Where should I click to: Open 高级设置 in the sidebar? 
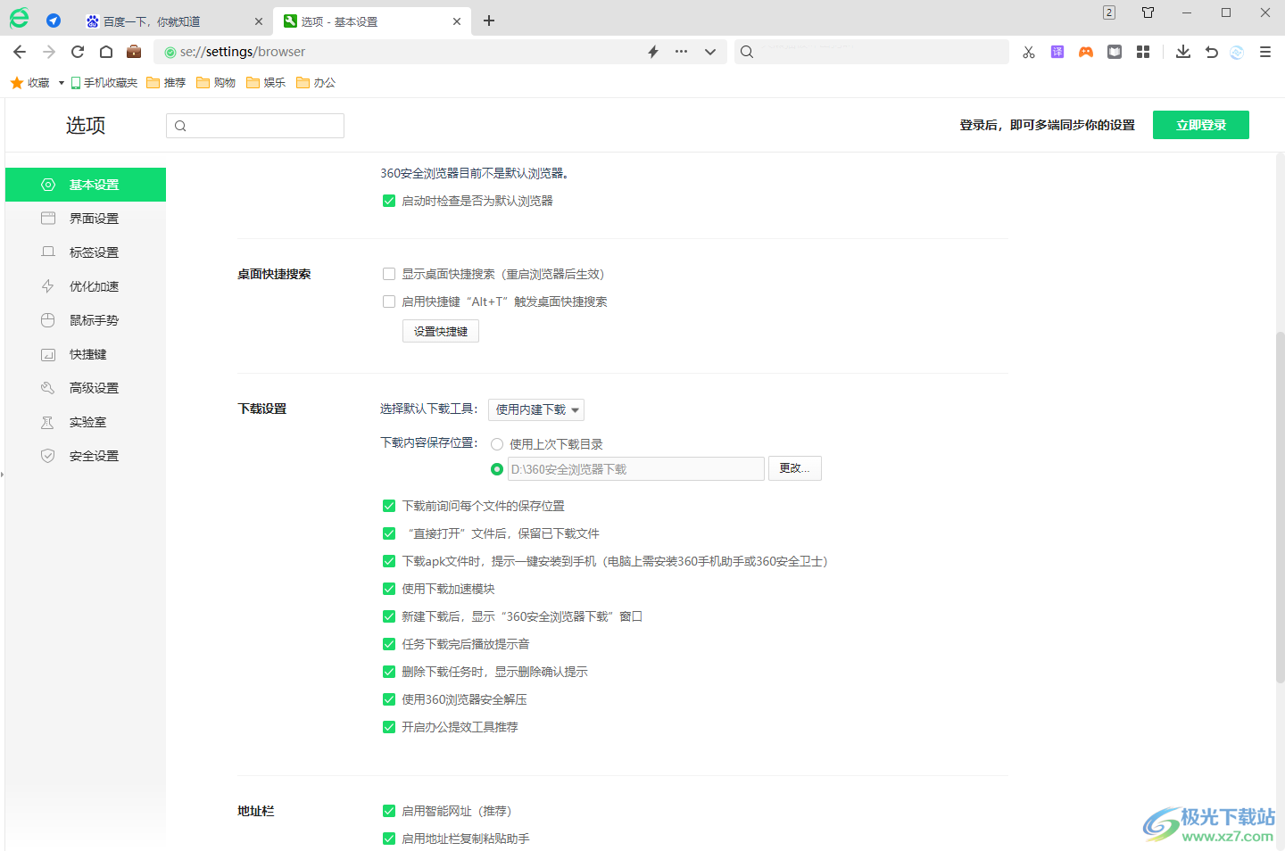(x=86, y=388)
